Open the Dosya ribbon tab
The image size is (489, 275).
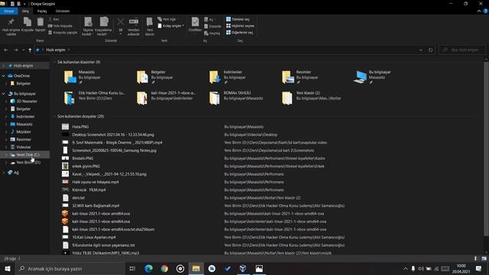click(9, 11)
